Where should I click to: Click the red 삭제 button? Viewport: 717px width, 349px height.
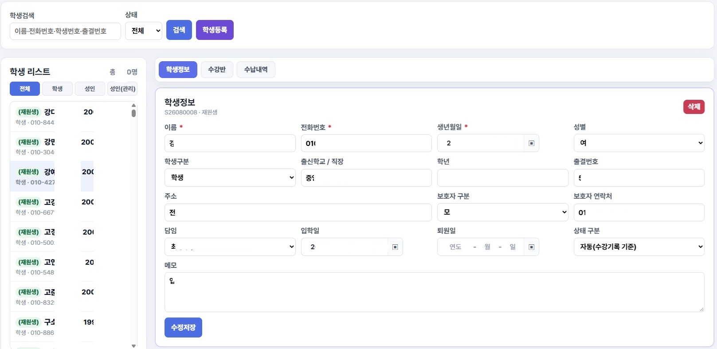(694, 107)
